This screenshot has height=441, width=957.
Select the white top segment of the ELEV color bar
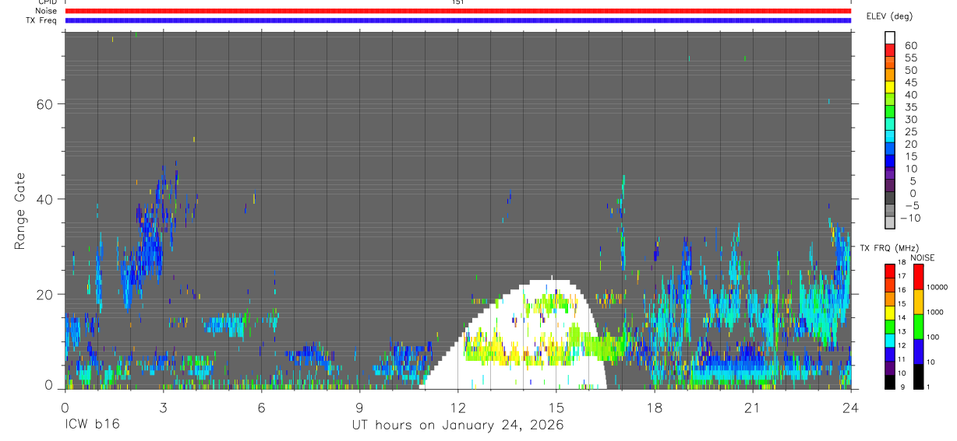[890, 37]
